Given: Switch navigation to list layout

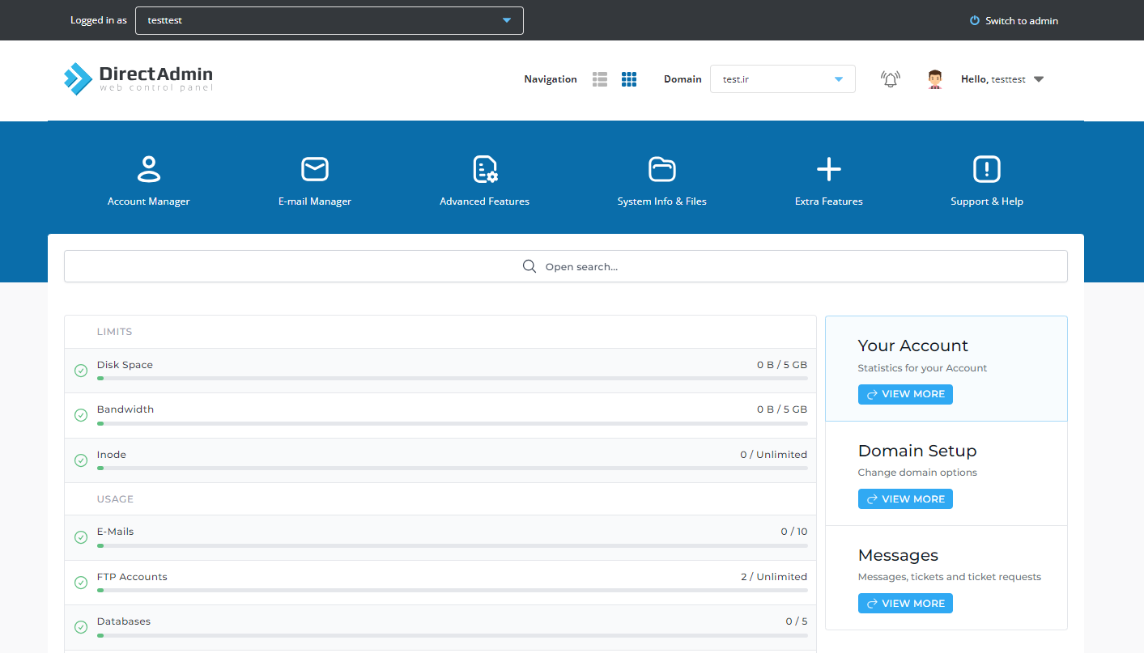Looking at the screenshot, I should [600, 79].
